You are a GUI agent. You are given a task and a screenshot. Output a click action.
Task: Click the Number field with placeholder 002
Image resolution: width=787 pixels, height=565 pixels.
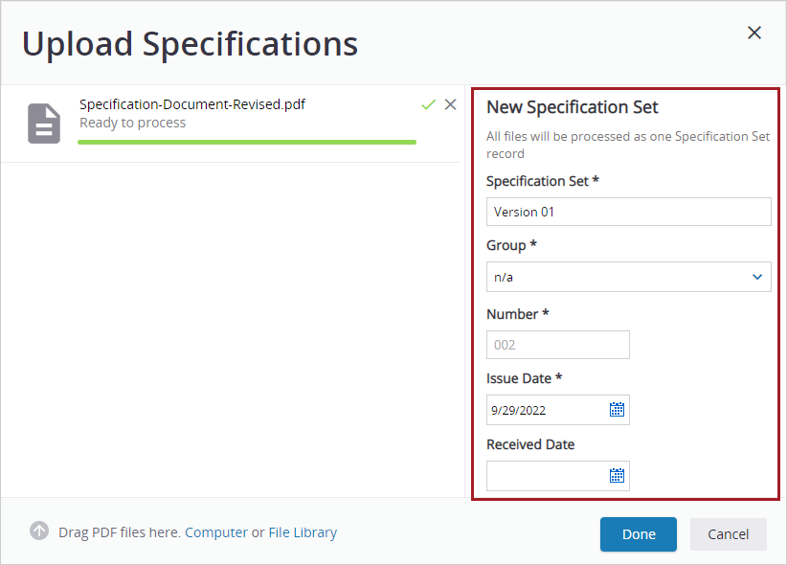(557, 344)
